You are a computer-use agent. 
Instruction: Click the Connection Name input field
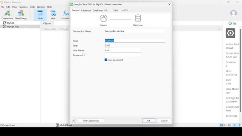pos(135,31)
